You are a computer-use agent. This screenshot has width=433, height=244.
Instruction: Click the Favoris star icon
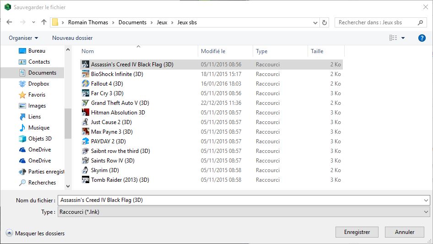coord(22,95)
